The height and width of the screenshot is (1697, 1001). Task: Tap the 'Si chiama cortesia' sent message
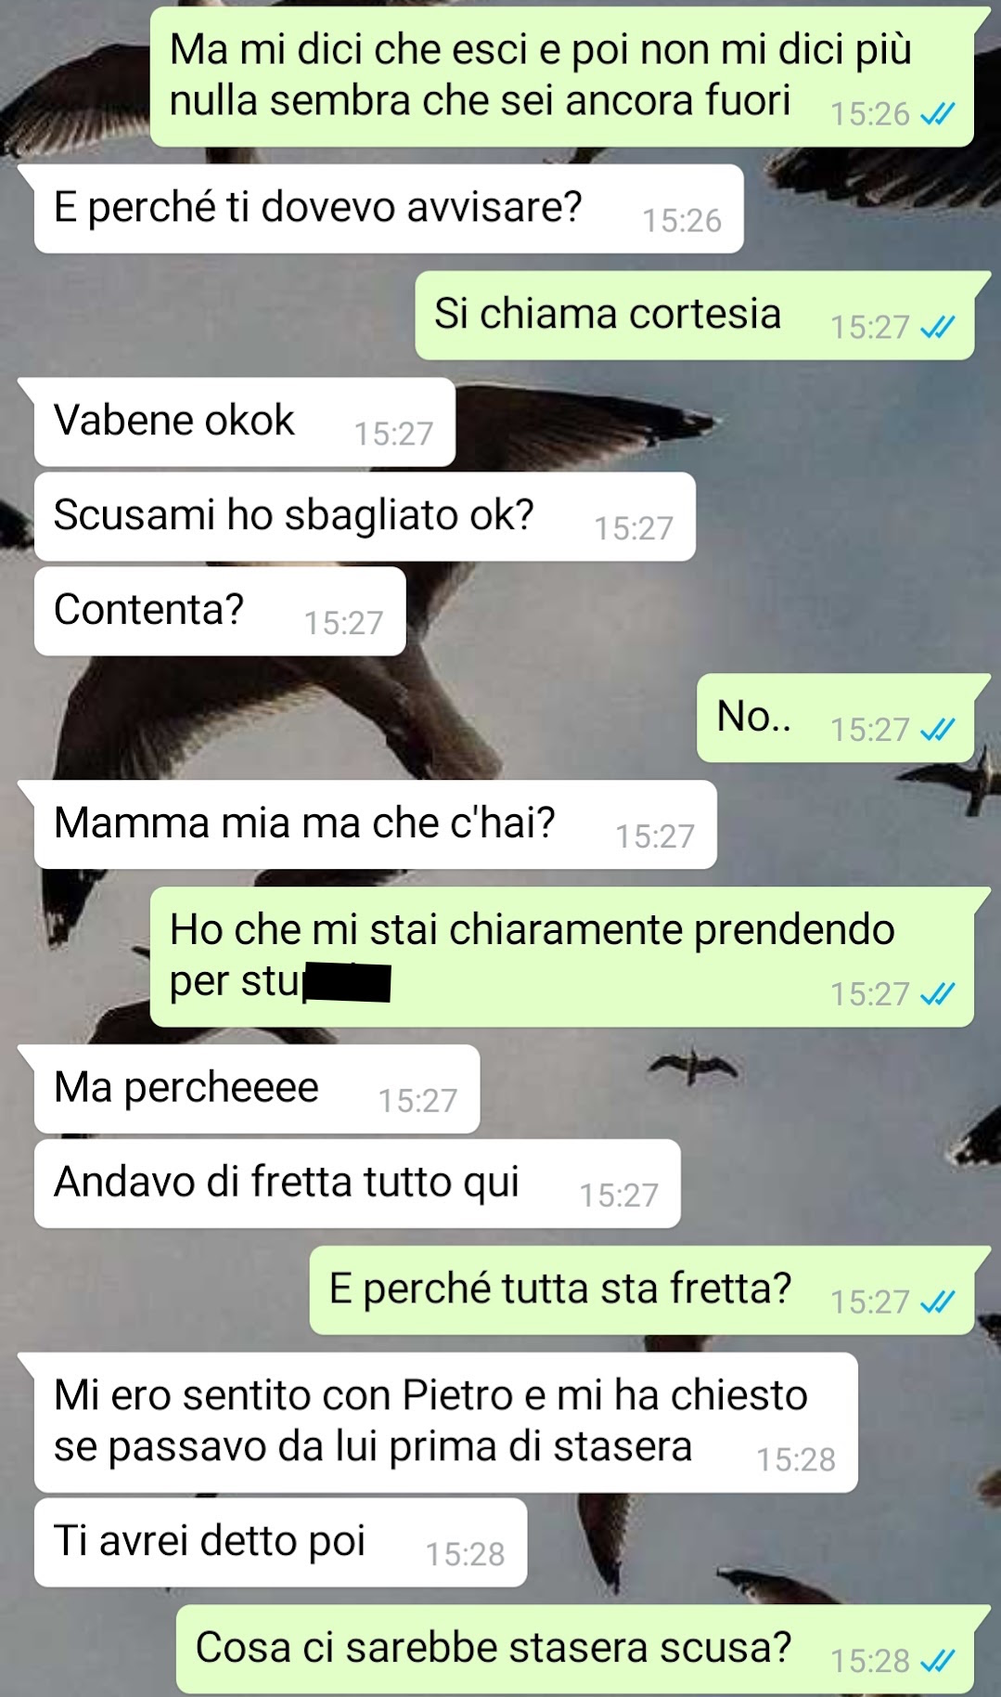pos(695,316)
